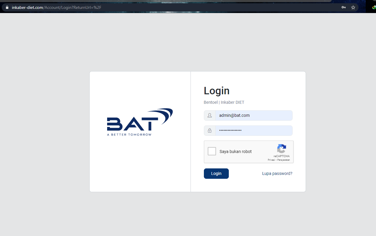376x236 pixels.
Task: Click the A BETTER TOMORROW tagline
Action: [x=129, y=135]
